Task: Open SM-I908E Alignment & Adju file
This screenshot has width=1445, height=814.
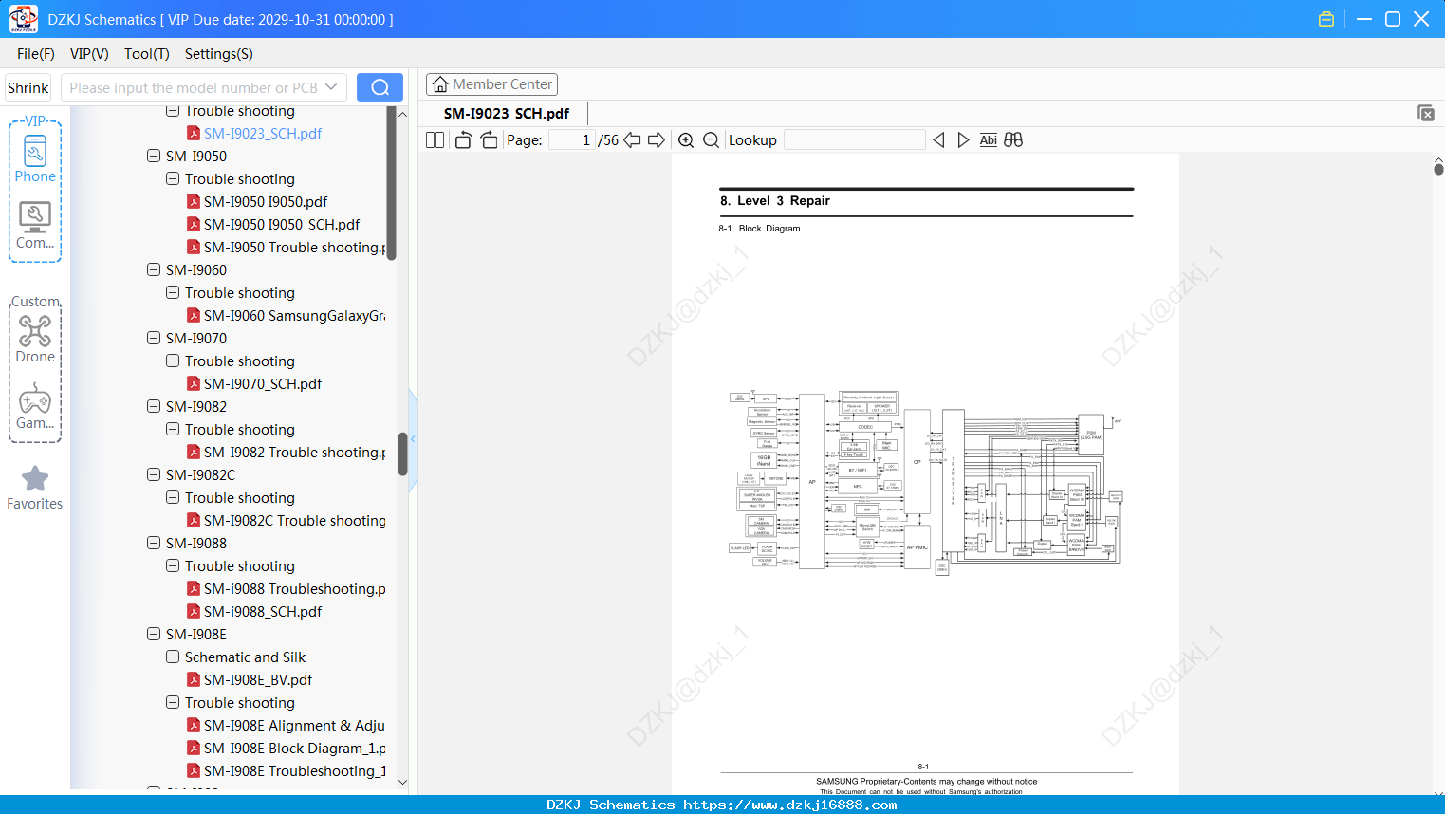Action: 294,726
